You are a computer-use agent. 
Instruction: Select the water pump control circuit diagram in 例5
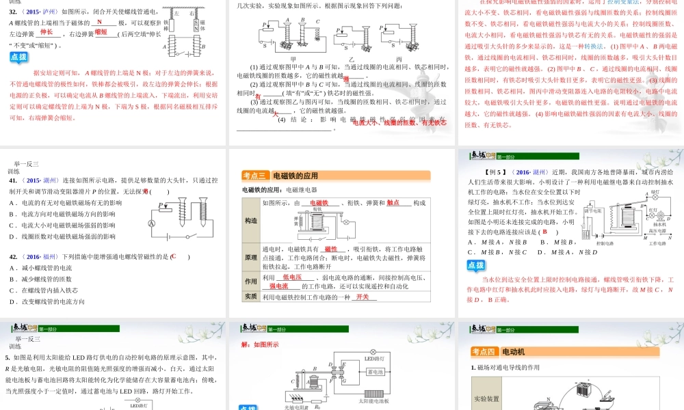click(628, 217)
